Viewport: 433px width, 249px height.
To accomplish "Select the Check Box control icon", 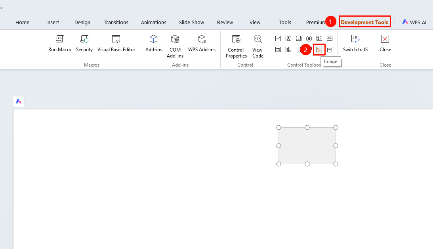I will point(278,38).
